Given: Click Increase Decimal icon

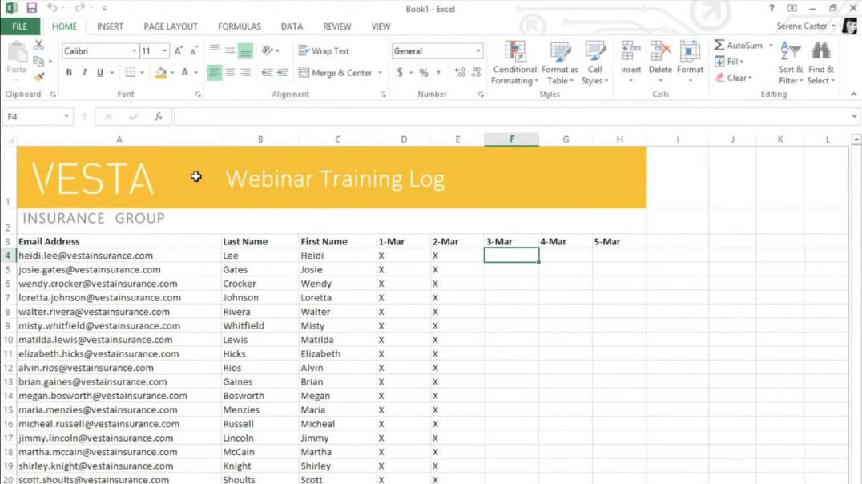Looking at the screenshot, I should [460, 72].
